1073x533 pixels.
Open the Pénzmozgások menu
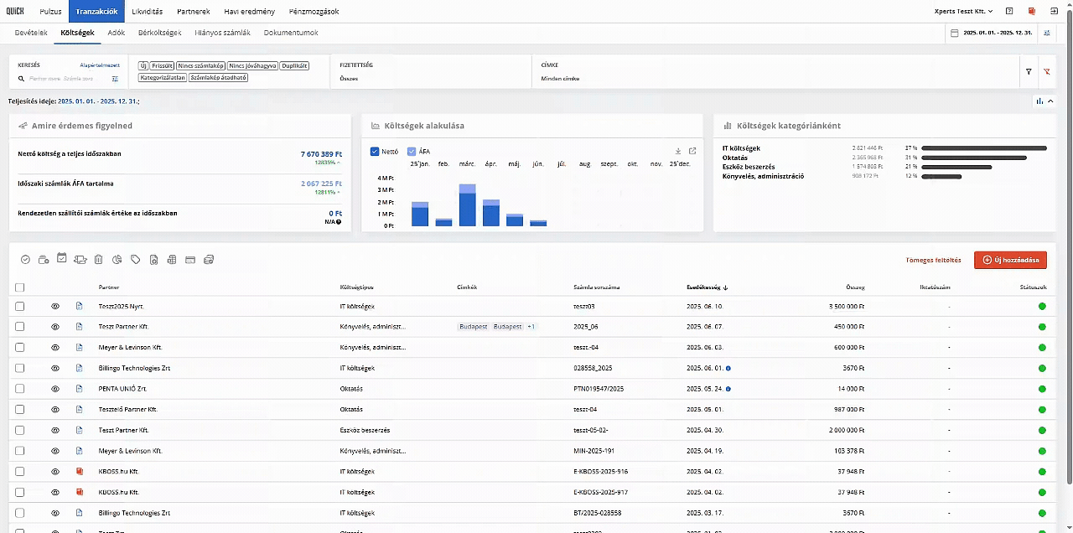[x=314, y=11]
